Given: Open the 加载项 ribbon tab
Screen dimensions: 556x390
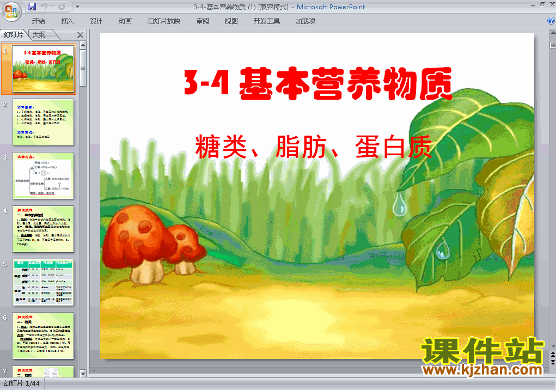Looking at the screenshot, I should [306, 21].
